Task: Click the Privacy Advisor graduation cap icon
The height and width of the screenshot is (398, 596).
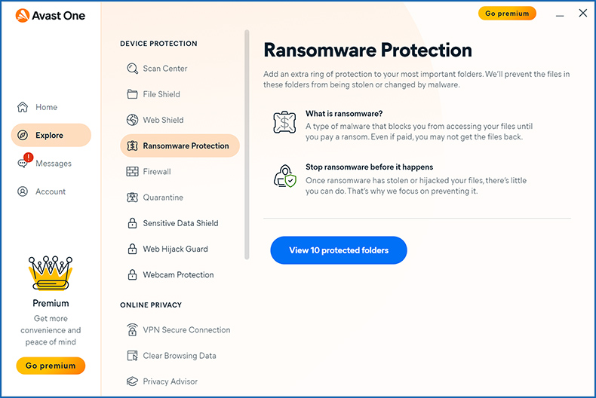Action: 132,381
